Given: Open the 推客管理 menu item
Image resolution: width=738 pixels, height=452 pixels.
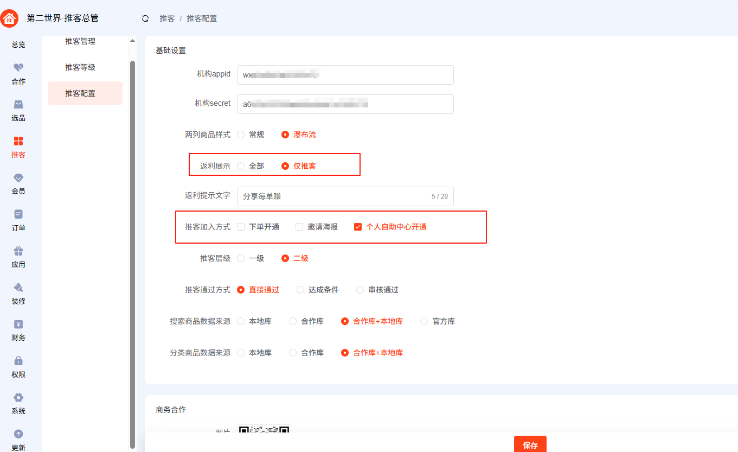Looking at the screenshot, I should 80,41.
